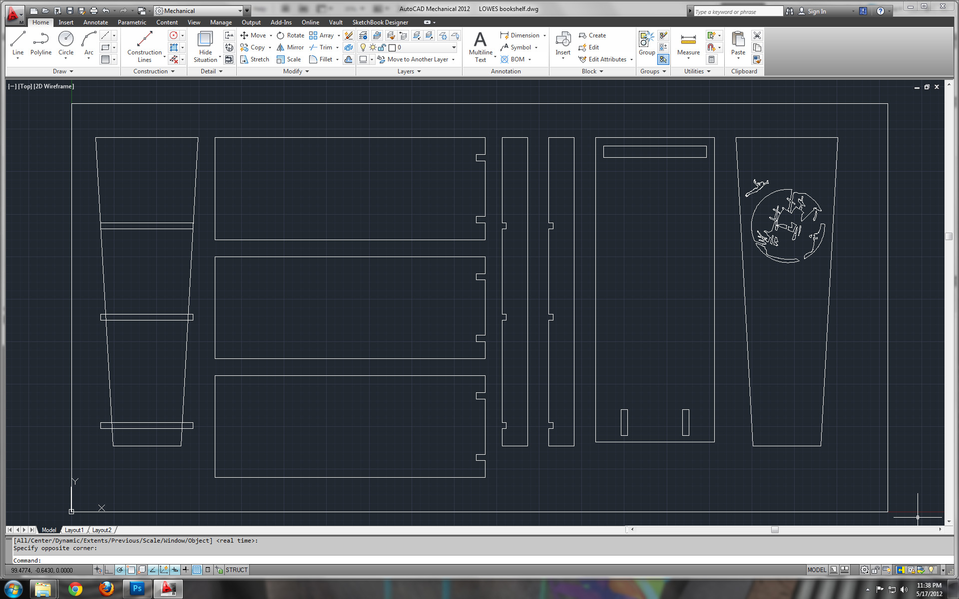Activate the Trim tool
Viewport: 959px width, 599px height.
(x=321, y=47)
